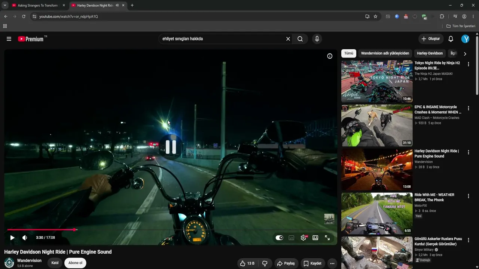Viewport: 479px width, 269px height.
Task: Toggle autoplay switch in the player
Action: pyautogui.click(x=280, y=238)
